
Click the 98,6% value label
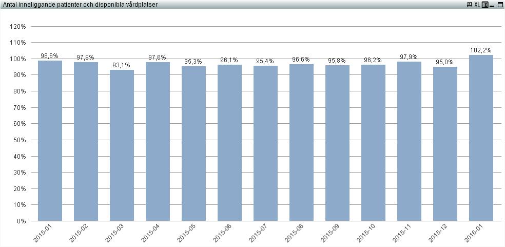[50, 56]
